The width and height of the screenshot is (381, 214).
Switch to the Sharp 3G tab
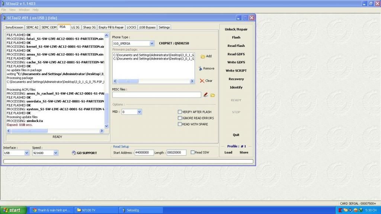89,28
